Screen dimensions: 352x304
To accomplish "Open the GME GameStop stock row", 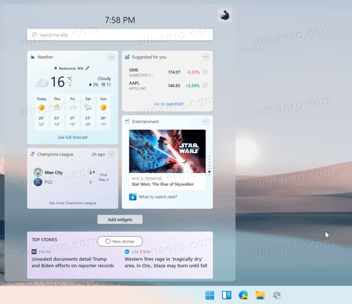I will click(x=168, y=72).
